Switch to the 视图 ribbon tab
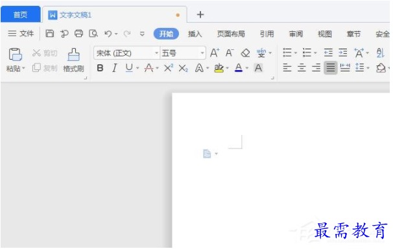The image size is (393, 251). (x=325, y=34)
